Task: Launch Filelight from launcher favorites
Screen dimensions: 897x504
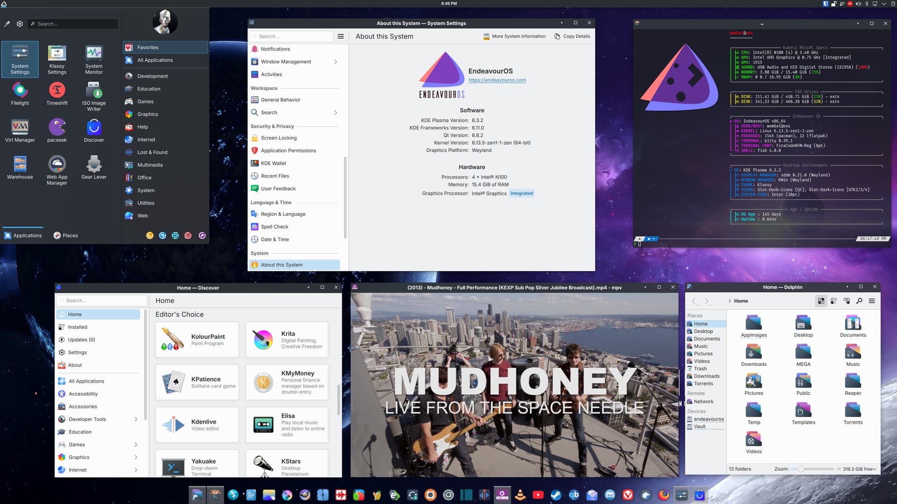Action: (x=20, y=93)
